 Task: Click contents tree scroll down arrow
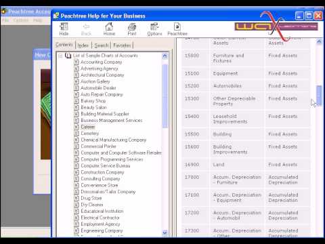tap(165, 232)
